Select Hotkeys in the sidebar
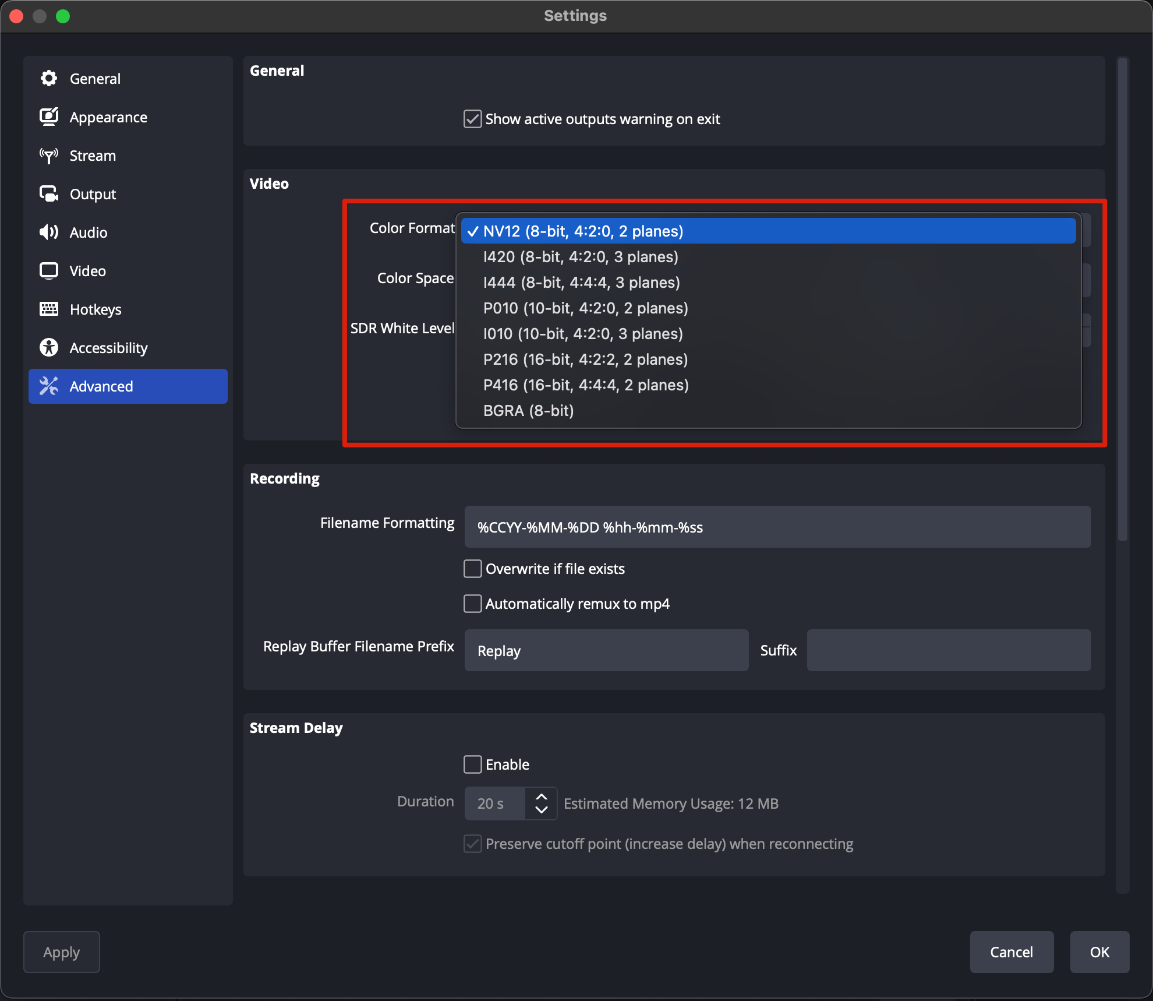The width and height of the screenshot is (1153, 1001). tap(128, 309)
